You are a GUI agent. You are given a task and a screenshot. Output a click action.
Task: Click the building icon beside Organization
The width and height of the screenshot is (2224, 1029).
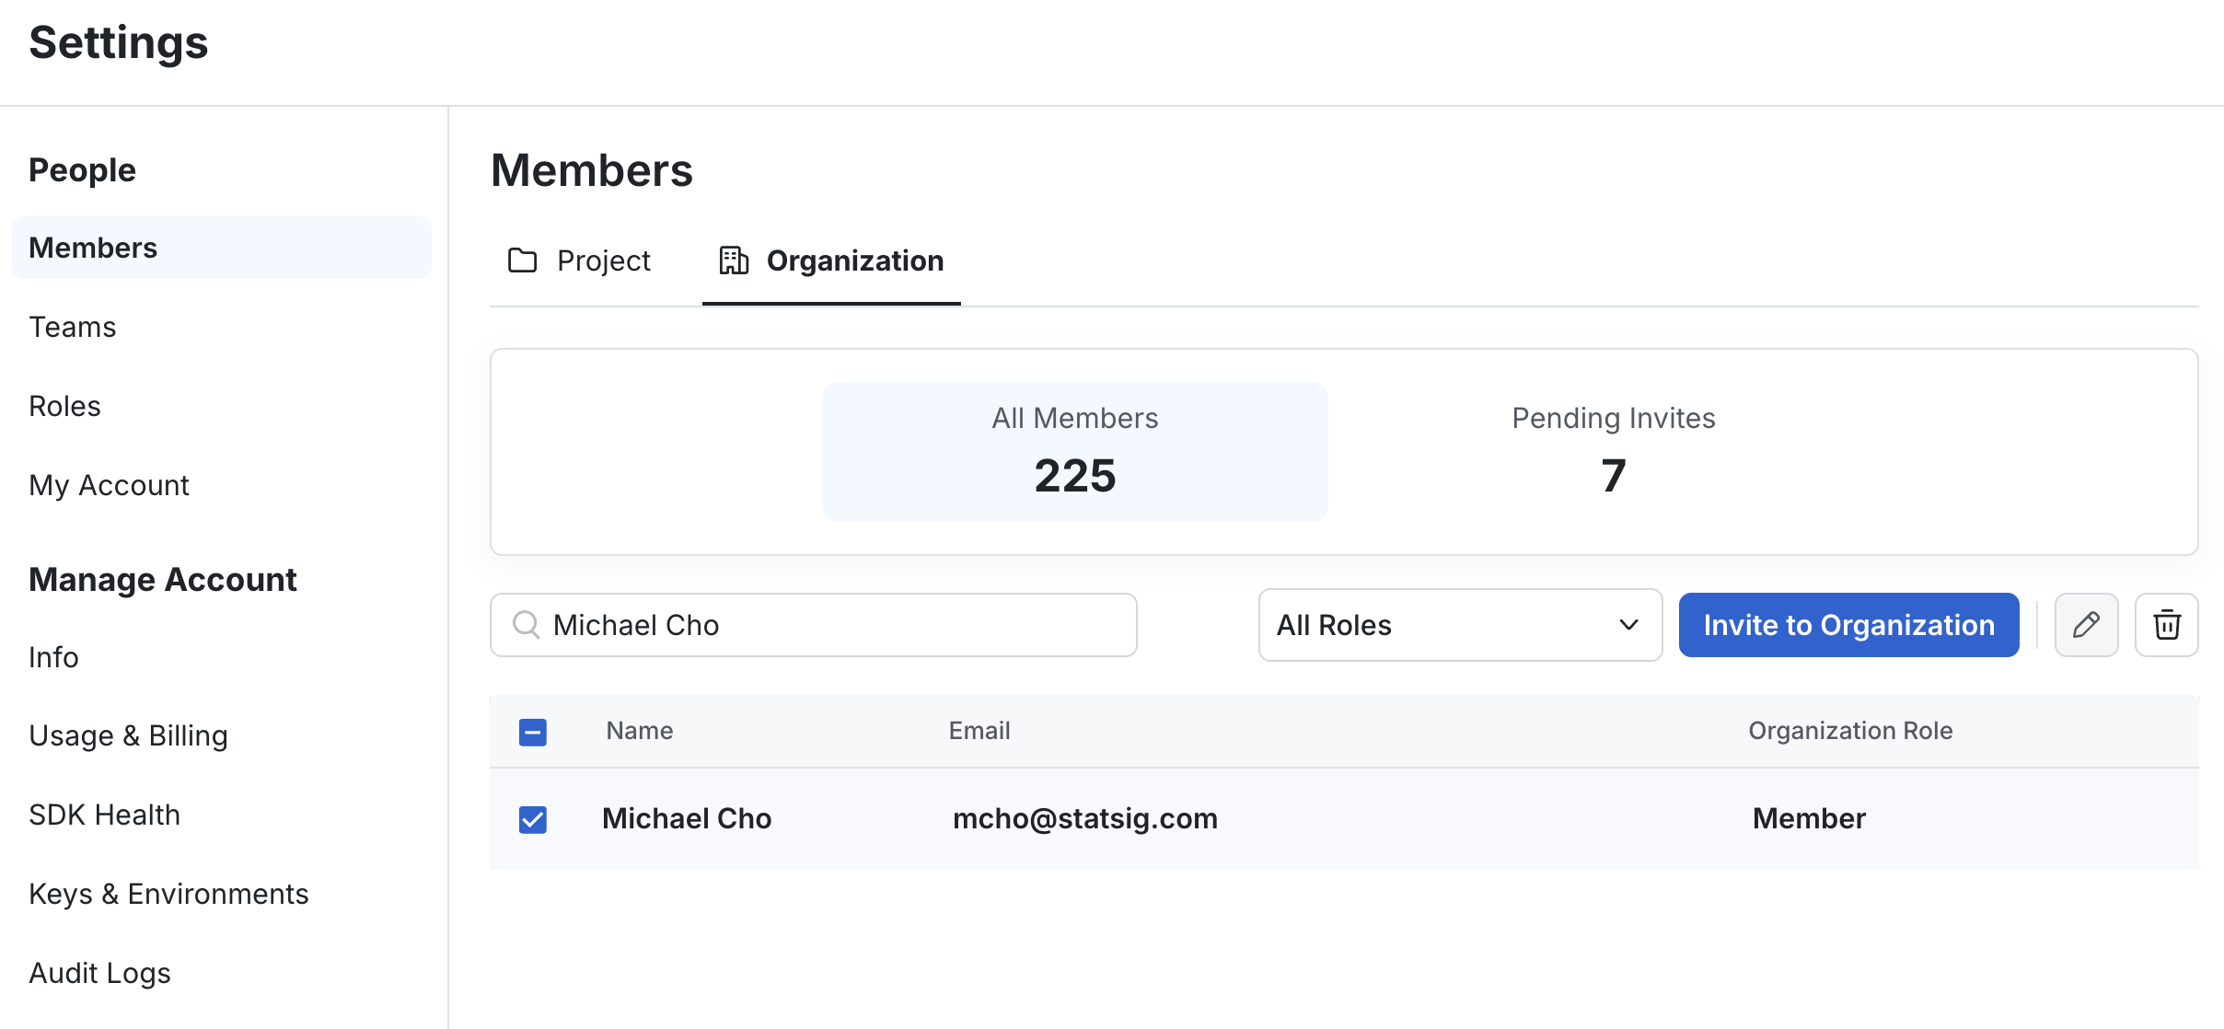tap(733, 260)
